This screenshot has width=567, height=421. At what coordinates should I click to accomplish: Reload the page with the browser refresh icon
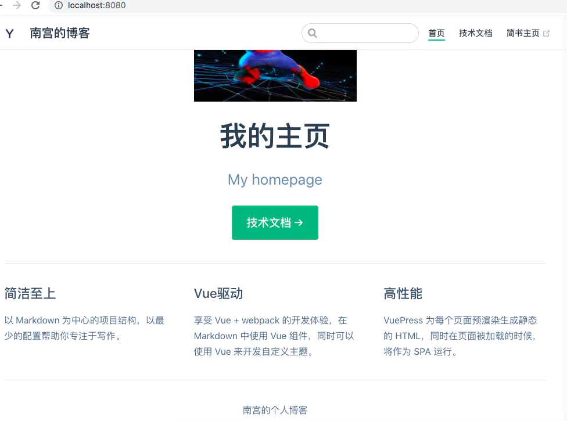35,5
